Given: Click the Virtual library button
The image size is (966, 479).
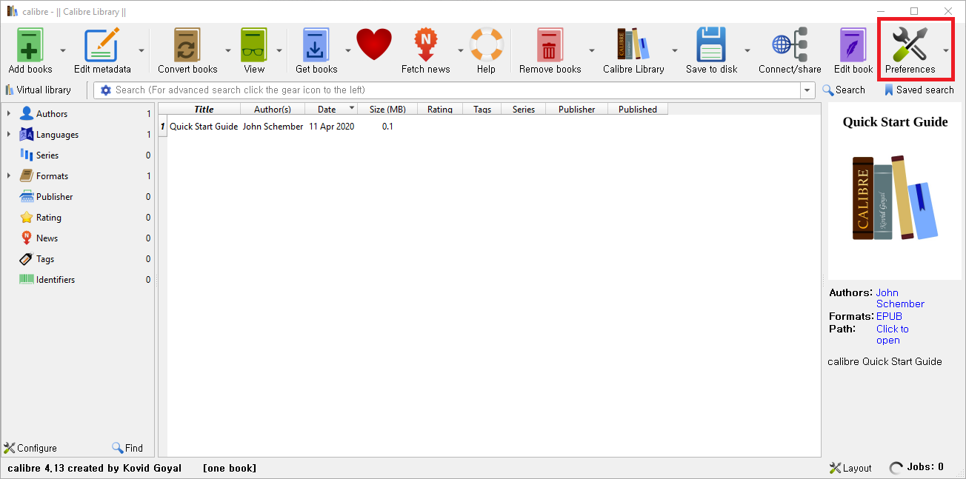Looking at the screenshot, I should point(38,90).
